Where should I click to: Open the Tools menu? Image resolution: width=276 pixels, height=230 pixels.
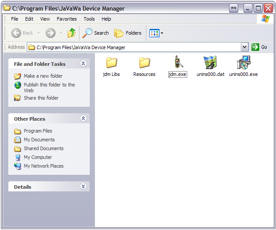[89, 19]
